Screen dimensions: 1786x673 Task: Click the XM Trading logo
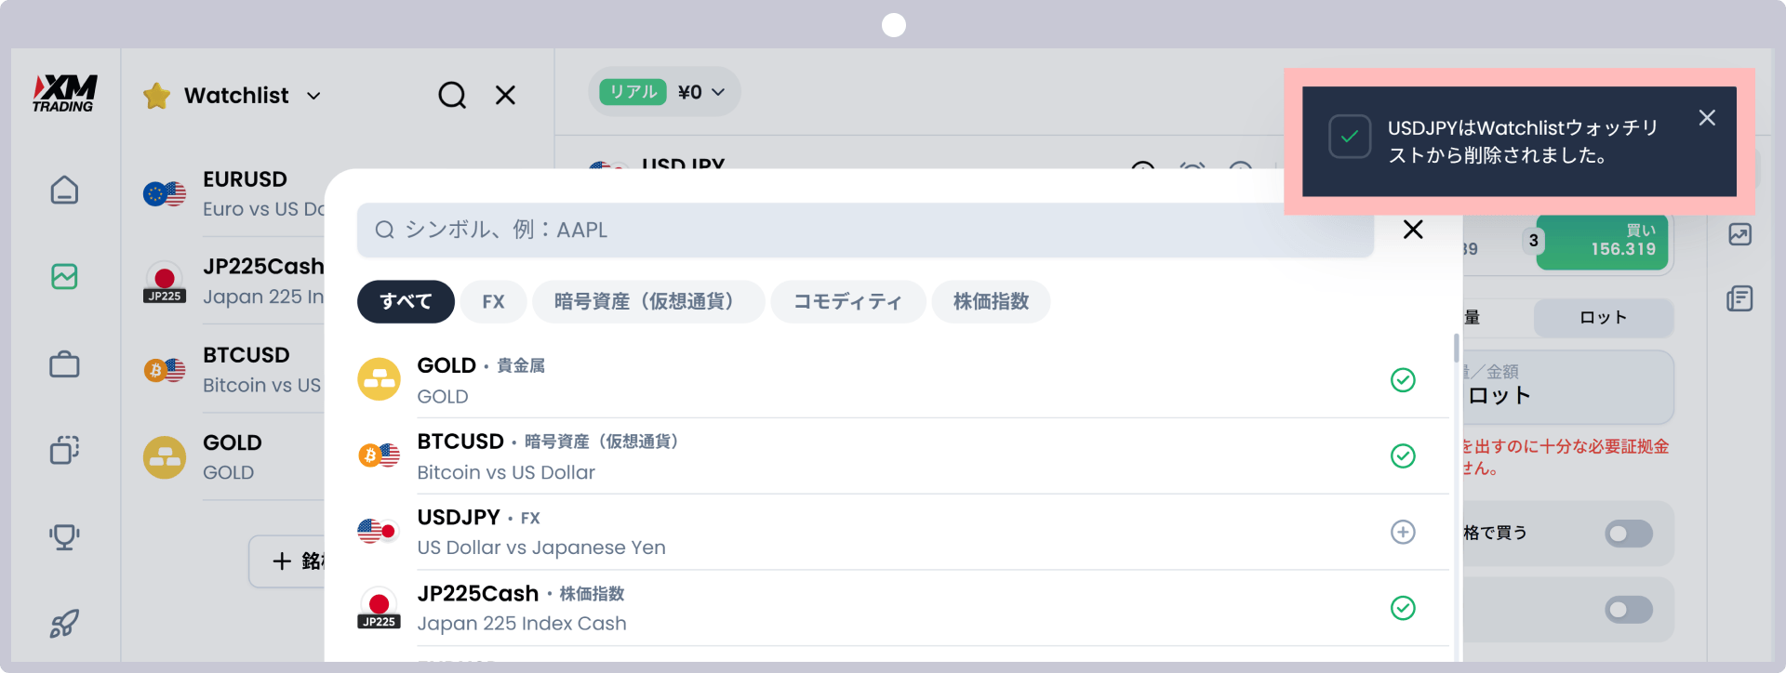tap(64, 94)
